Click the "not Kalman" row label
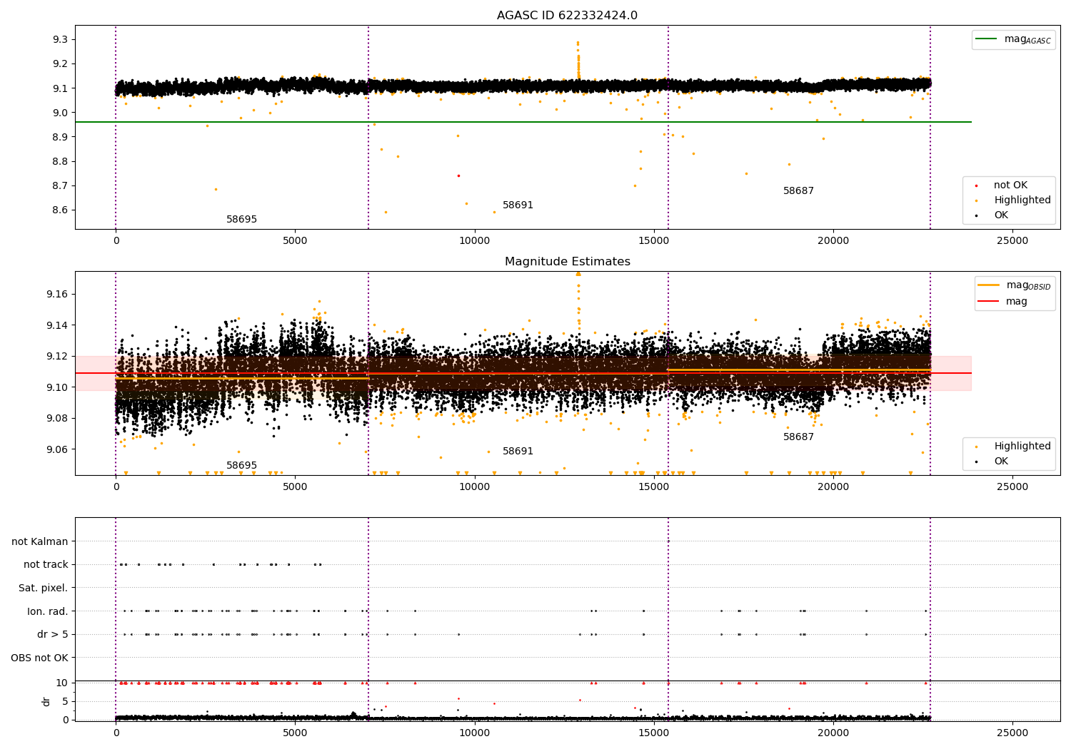The height and width of the screenshot is (749, 1071). click(x=40, y=542)
